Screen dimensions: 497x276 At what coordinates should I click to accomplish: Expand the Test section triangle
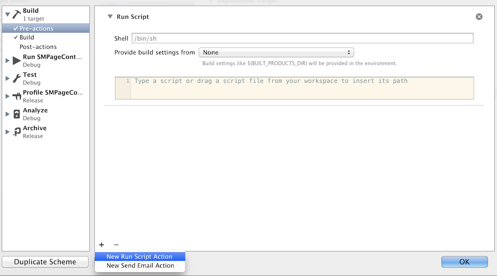(7, 78)
